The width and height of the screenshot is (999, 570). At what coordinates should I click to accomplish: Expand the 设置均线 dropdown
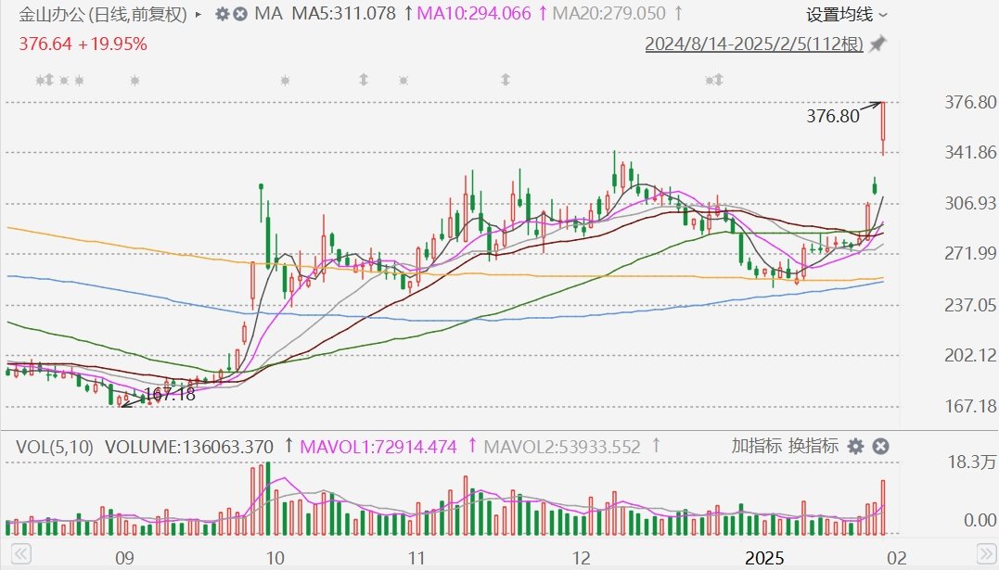click(x=846, y=14)
